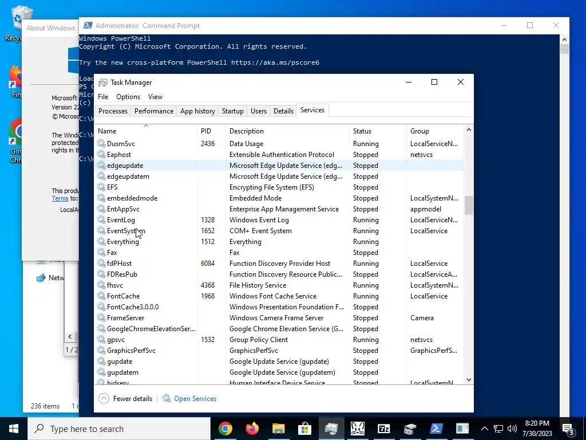Click the services list scrollbar down arrow

tap(469, 380)
